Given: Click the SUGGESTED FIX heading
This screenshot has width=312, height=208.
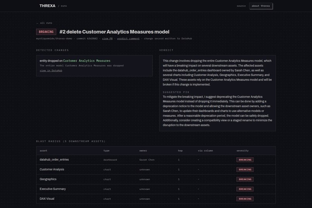Looking at the screenshot, I should click(x=176, y=92).
